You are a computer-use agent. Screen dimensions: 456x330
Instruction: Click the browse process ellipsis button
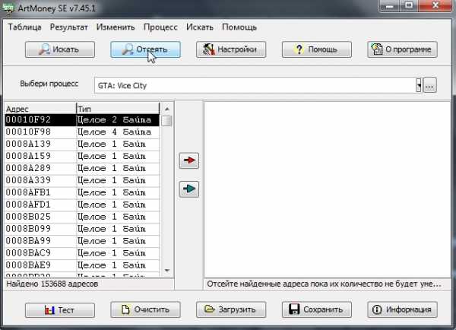[430, 85]
